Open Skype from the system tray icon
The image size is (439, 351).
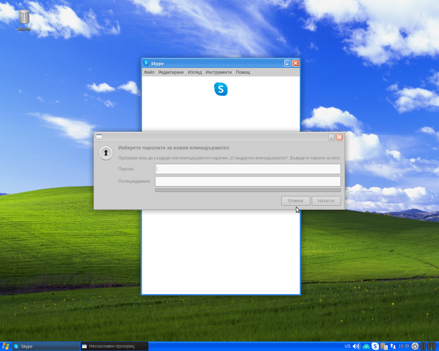[375, 346]
